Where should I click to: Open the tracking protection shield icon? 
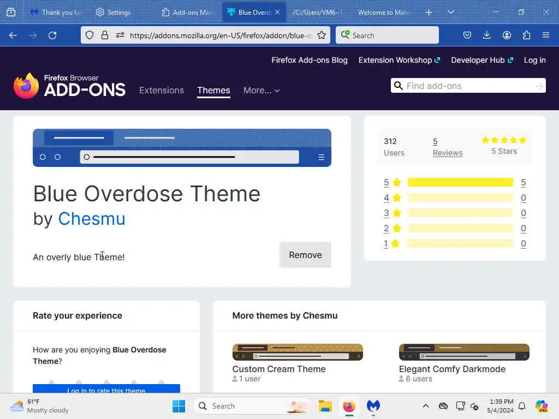click(x=90, y=35)
